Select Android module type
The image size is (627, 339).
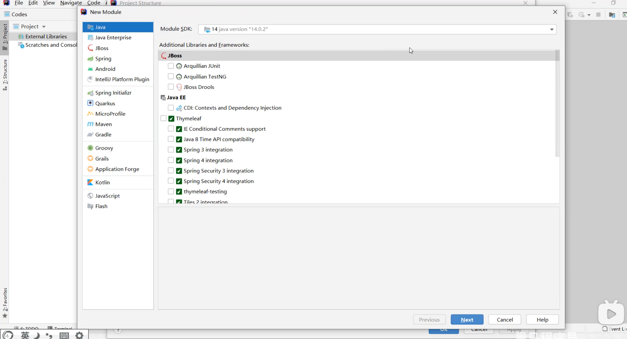tap(105, 69)
